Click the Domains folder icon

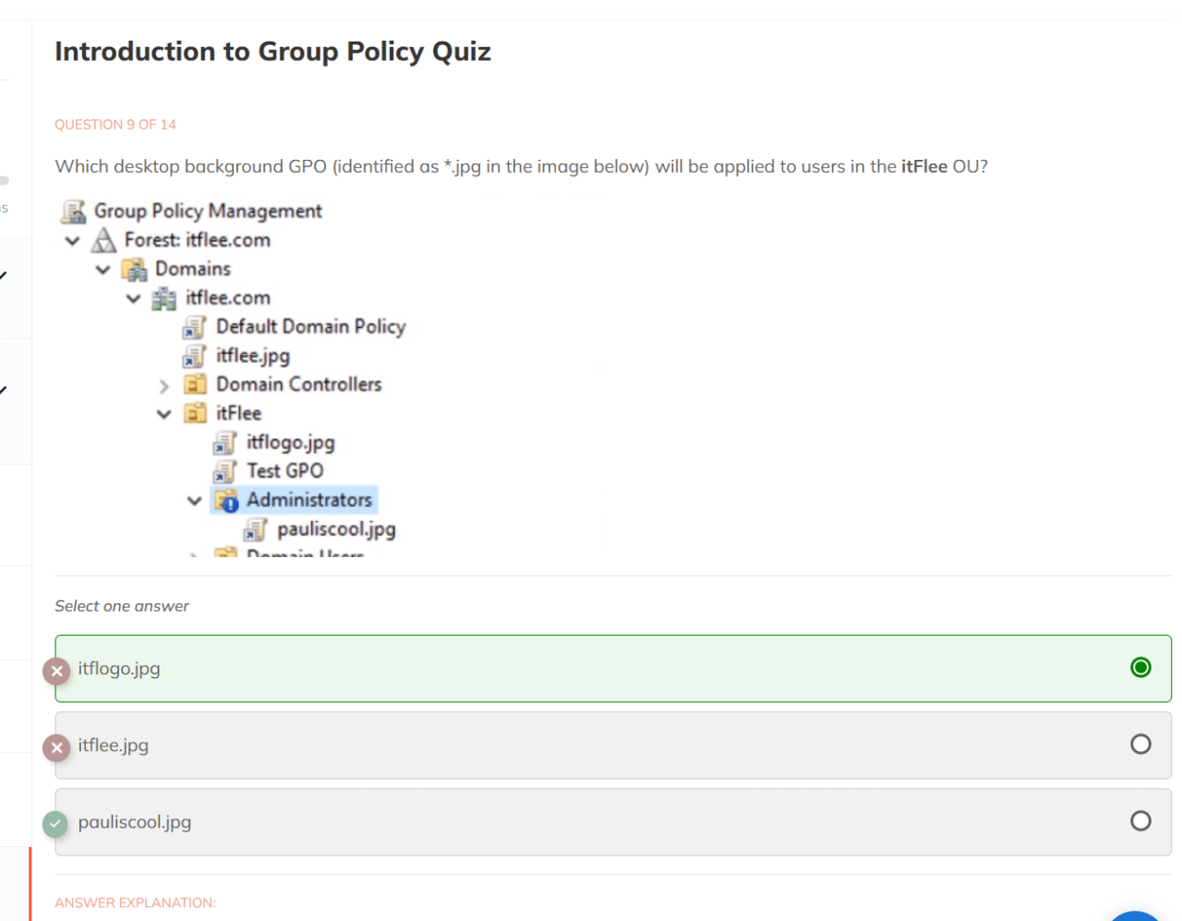134,270
